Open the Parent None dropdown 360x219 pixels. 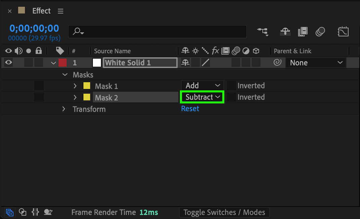[316, 63]
